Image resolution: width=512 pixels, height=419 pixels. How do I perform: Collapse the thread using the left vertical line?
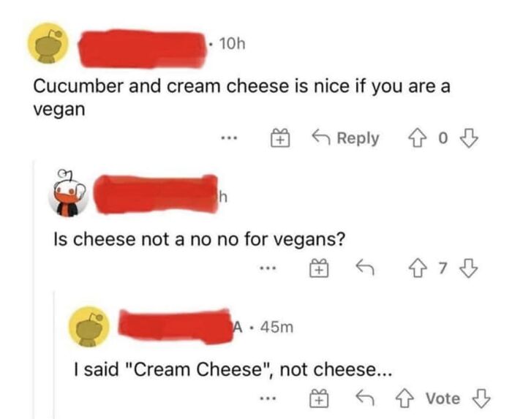point(34,289)
